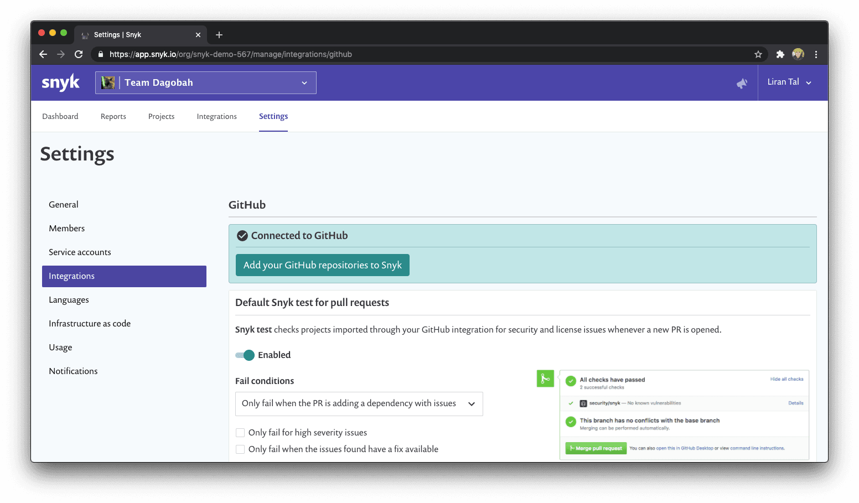
Task: Open Notifications settings in sidebar
Action: tap(73, 371)
